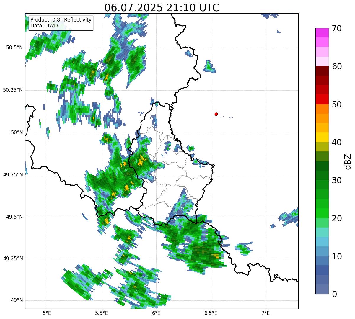Click the light blue 14 dBZ colorbar segment

[322, 242]
